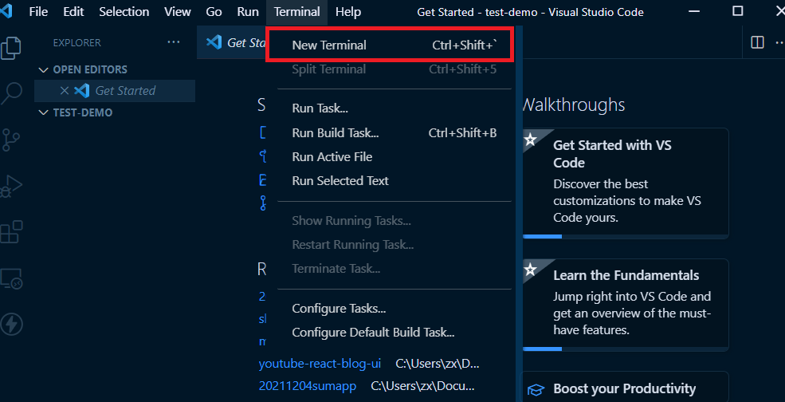Choose Run Task... in Terminal menu
The width and height of the screenshot is (785, 402).
point(394,108)
